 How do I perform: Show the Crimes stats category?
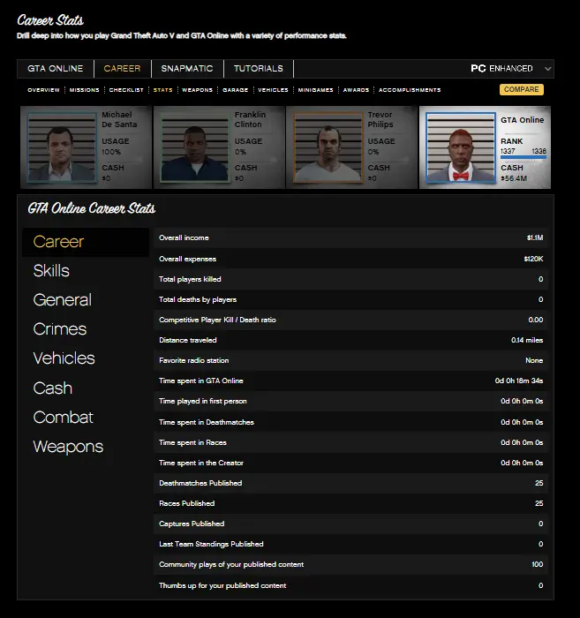click(x=60, y=329)
